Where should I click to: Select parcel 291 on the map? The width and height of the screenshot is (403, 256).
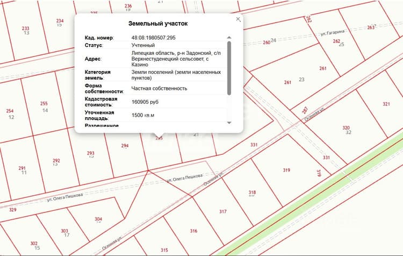(22, 168)
